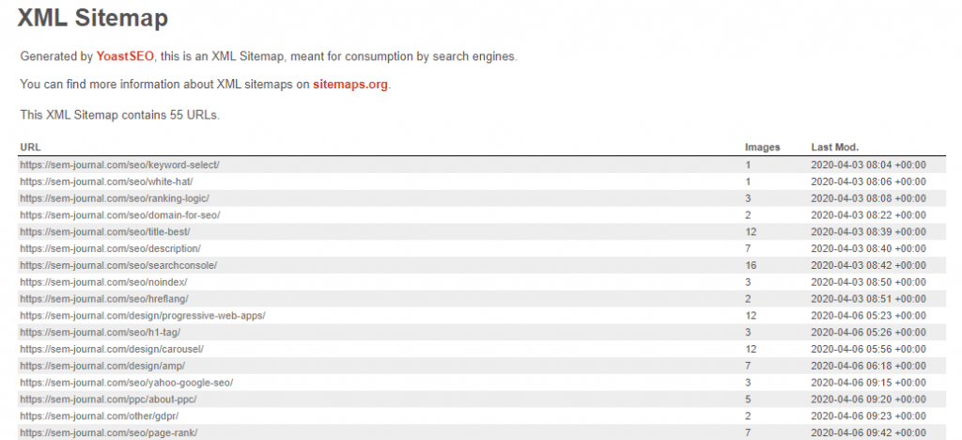Click the ranking-logic page link
This screenshot has height=440, width=962.
[x=115, y=198]
